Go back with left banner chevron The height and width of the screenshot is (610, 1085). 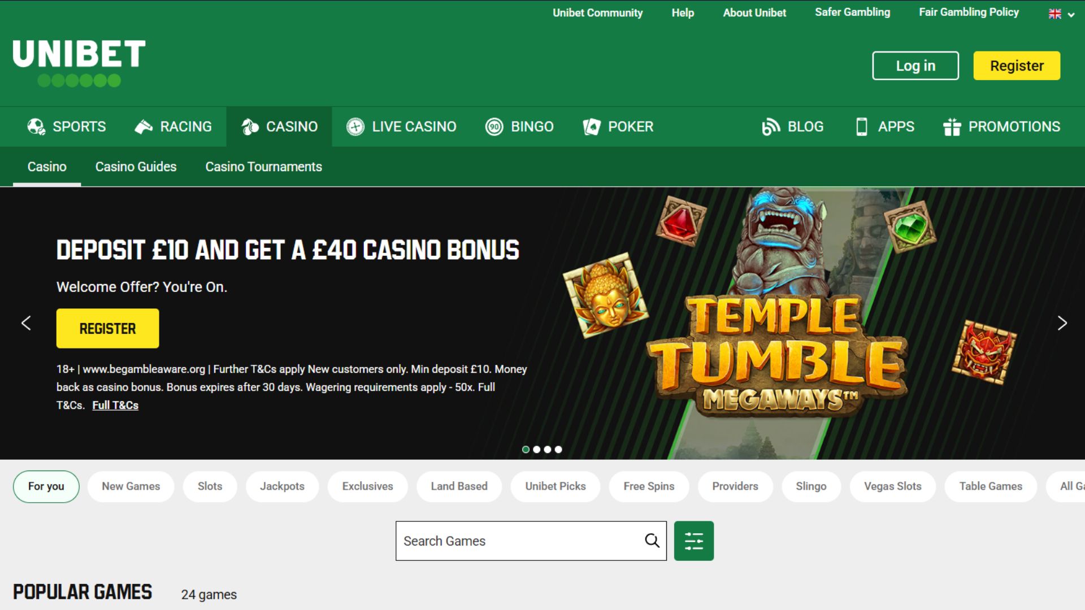[26, 323]
